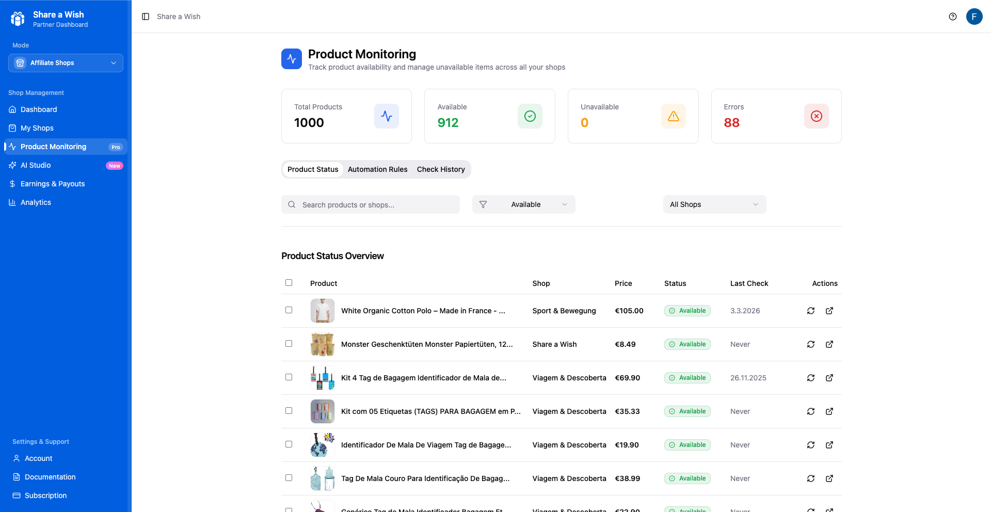Click into Search products or shops field
Image resolution: width=991 pixels, height=512 pixels.
pos(371,204)
